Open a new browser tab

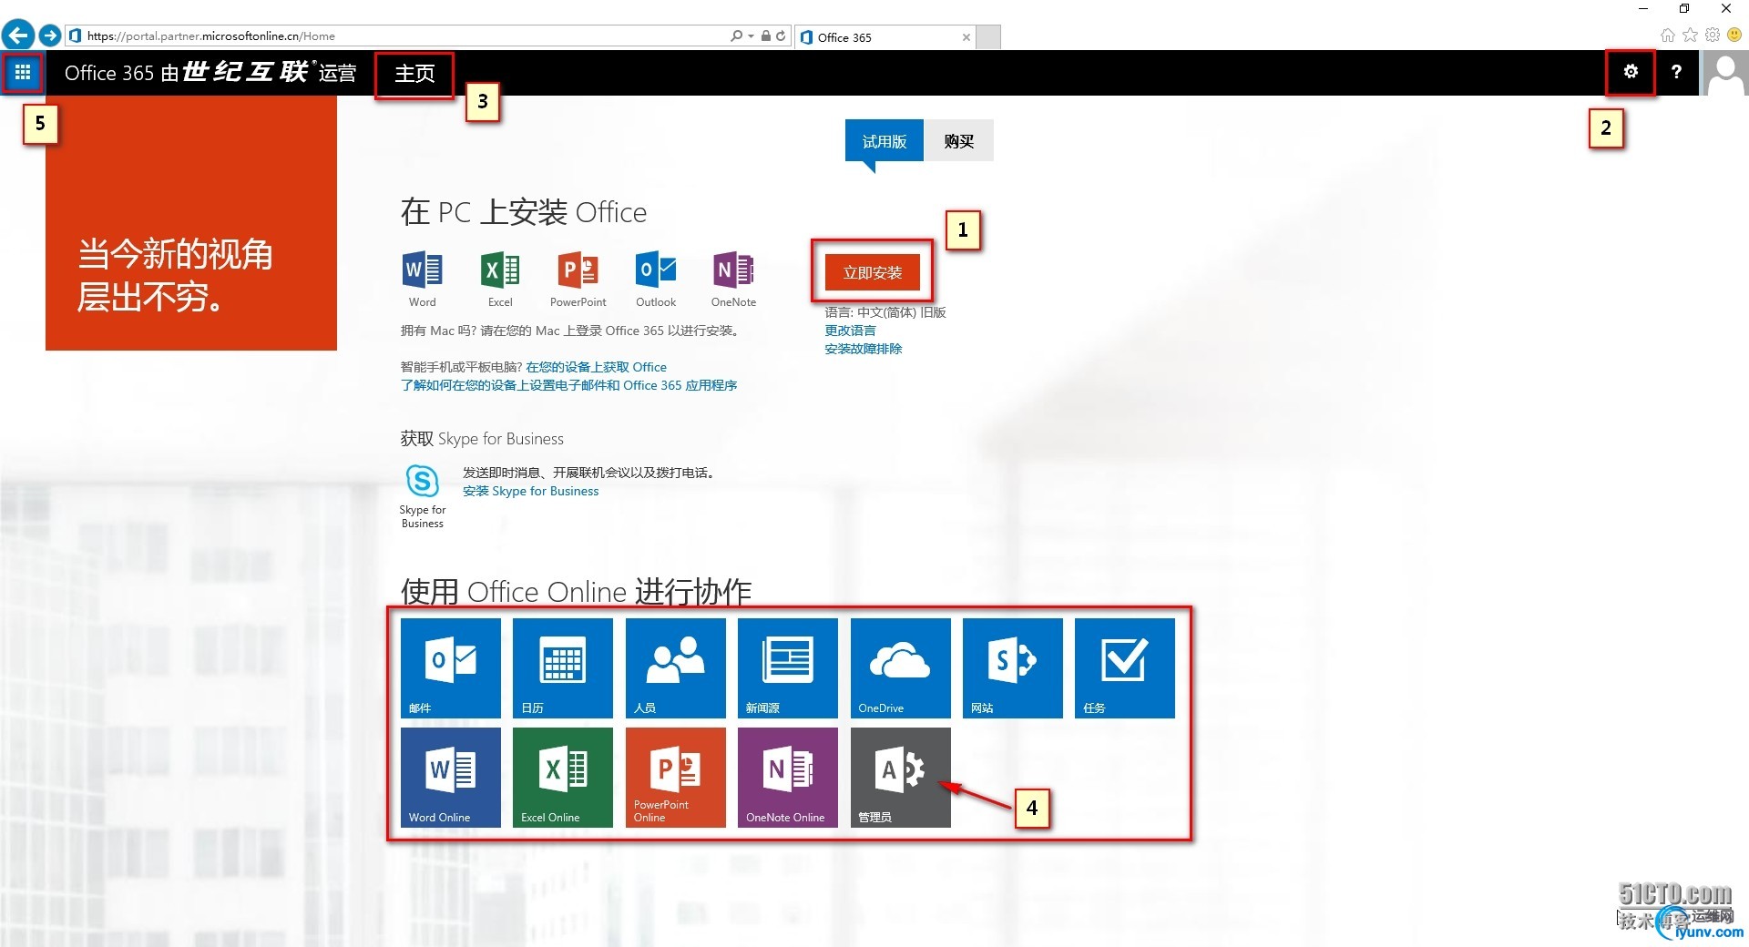(988, 37)
